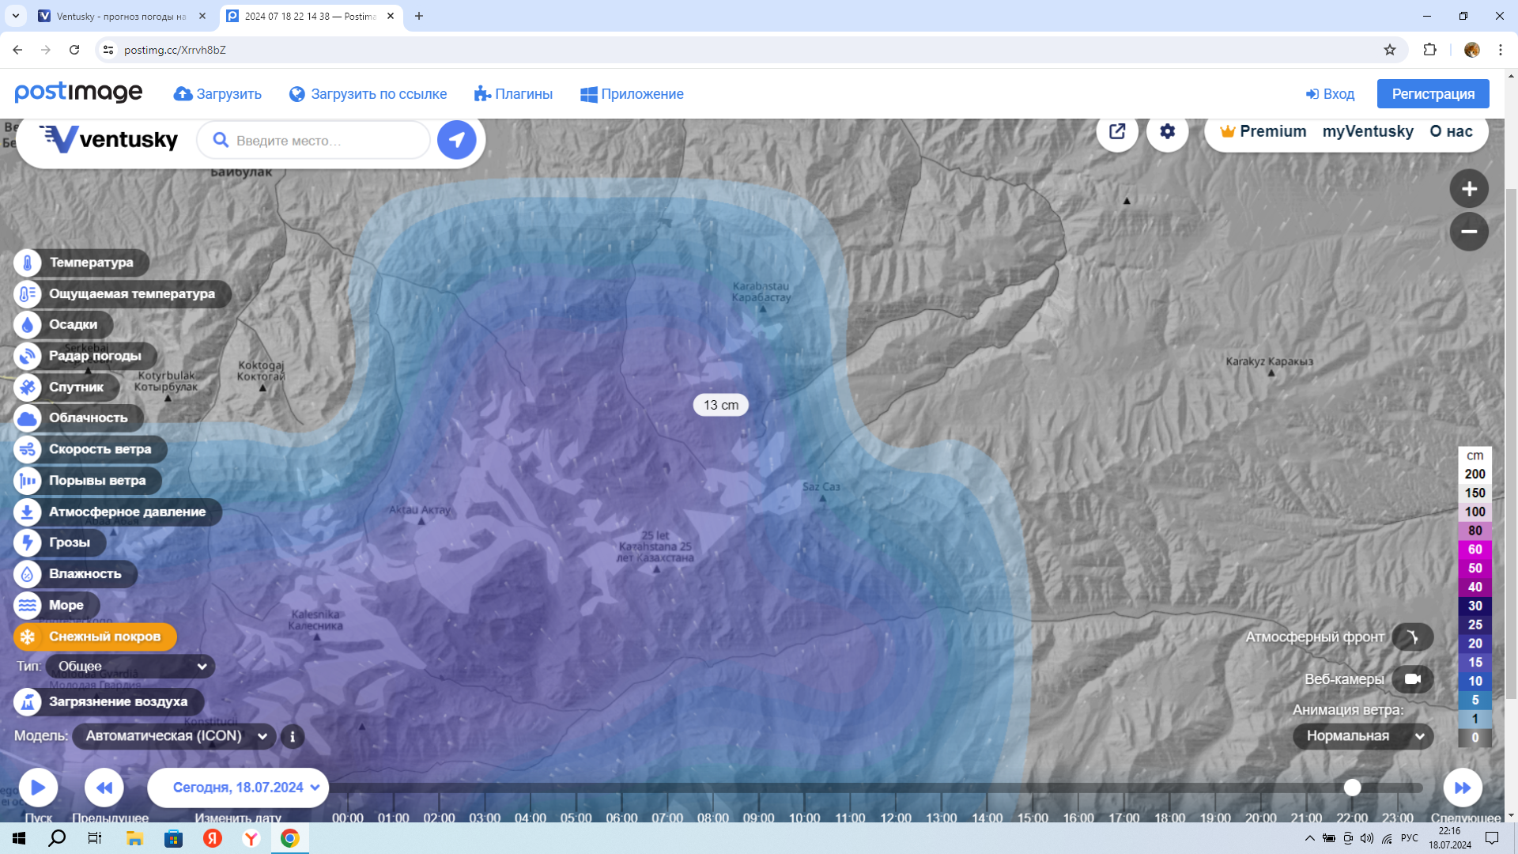Toggle the webcams switch
Viewport: 1518px width, 854px height.
(1412, 679)
